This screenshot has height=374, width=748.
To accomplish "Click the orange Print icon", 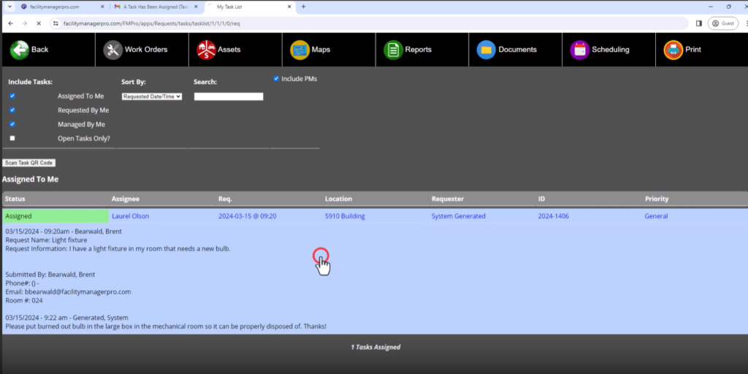I will [673, 50].
